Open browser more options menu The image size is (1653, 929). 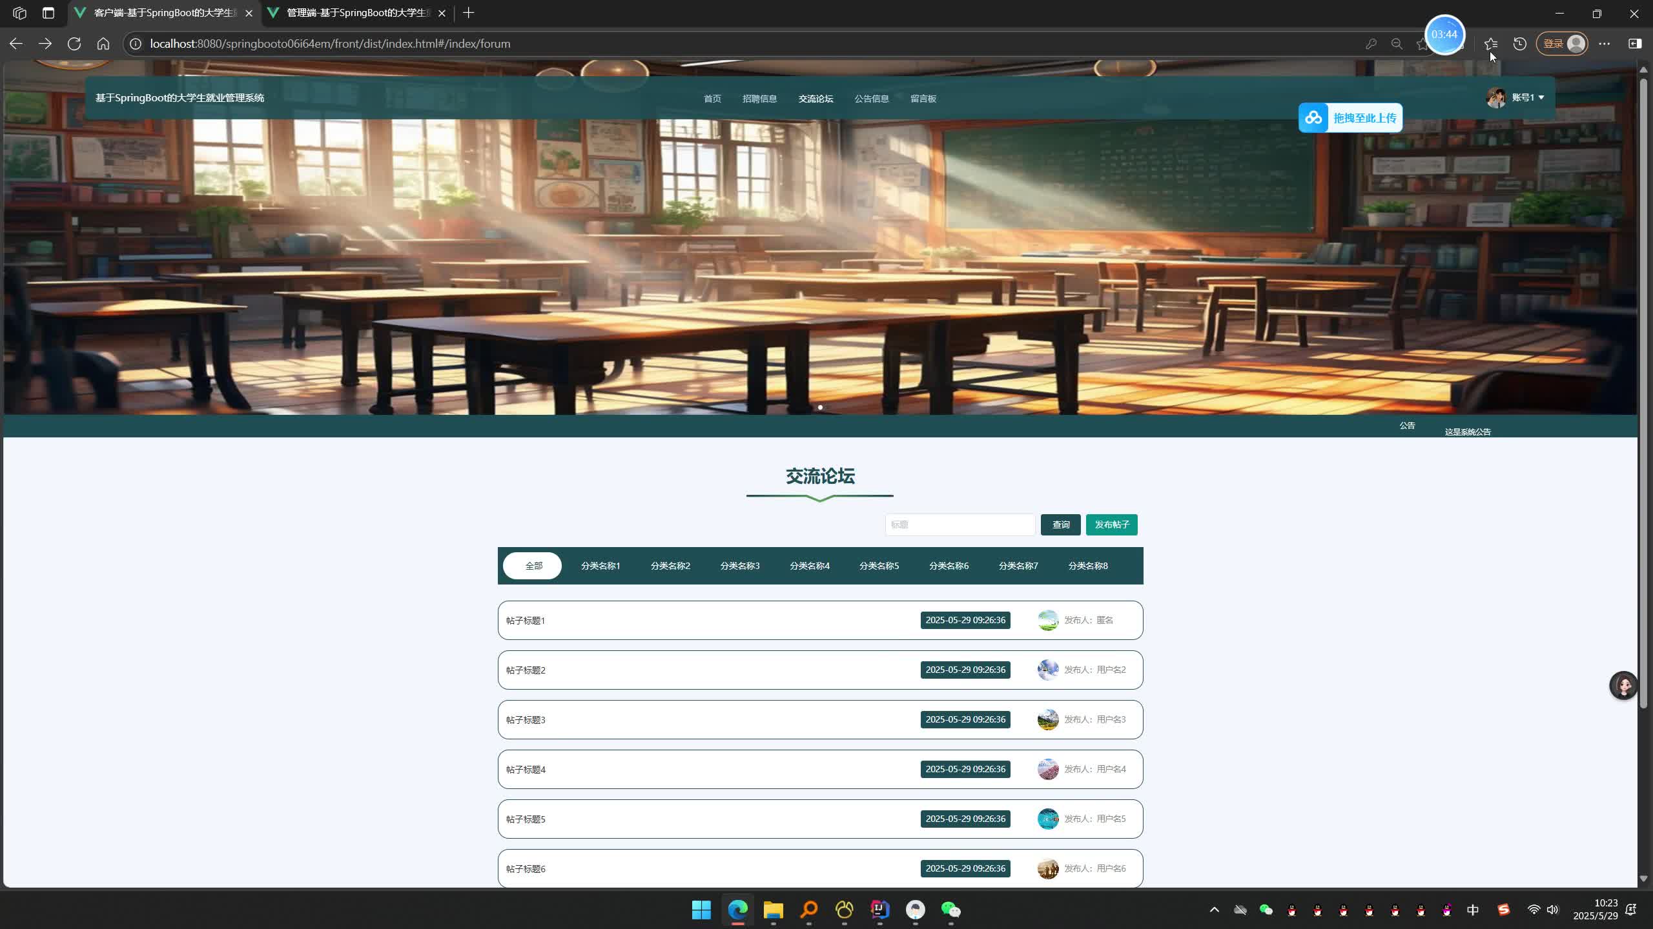tap(1605, 44)
